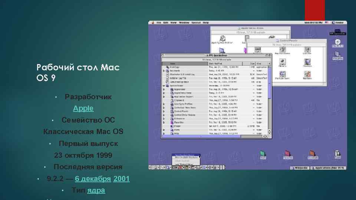Image resolution: width=356 pixels, height=200 pixels.
Task: Sort list by Size column header
Action: [249, 64]
